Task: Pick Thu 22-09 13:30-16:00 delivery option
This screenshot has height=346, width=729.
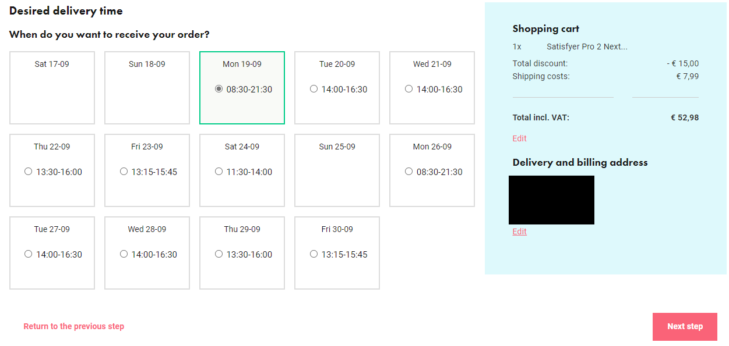Action: tap(29, 172)
